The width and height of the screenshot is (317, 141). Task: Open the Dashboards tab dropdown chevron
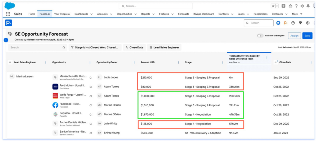tap(92, 14)
